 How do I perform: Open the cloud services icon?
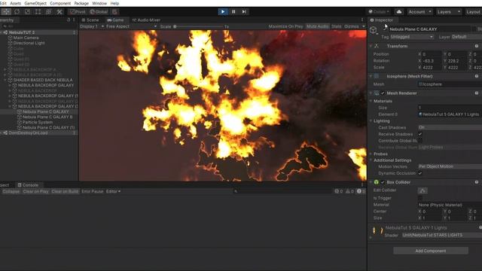click(x=399, y=12)
